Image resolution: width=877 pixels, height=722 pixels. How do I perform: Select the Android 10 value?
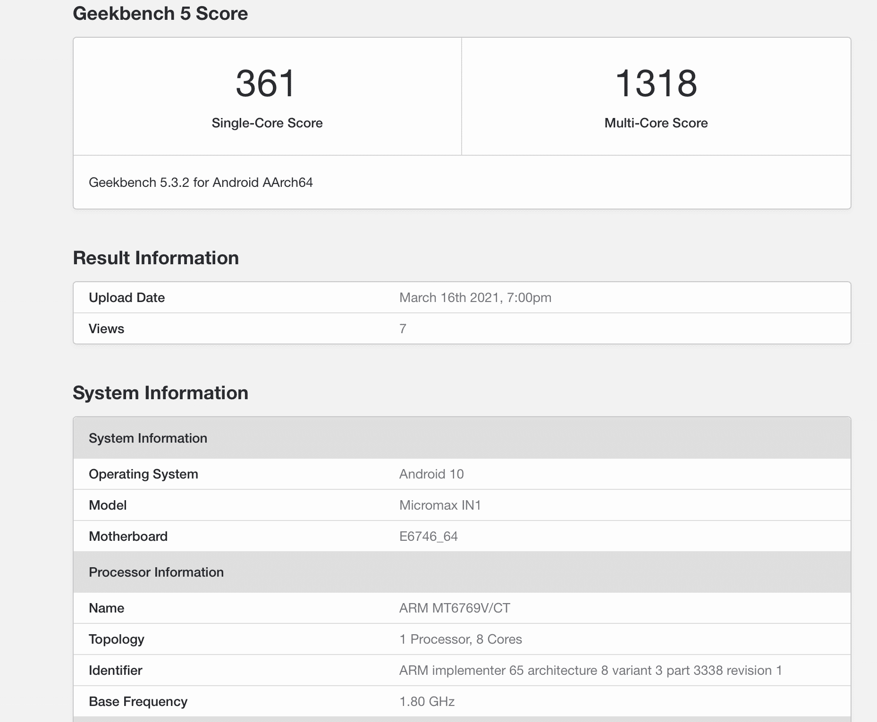coord(431,474)
